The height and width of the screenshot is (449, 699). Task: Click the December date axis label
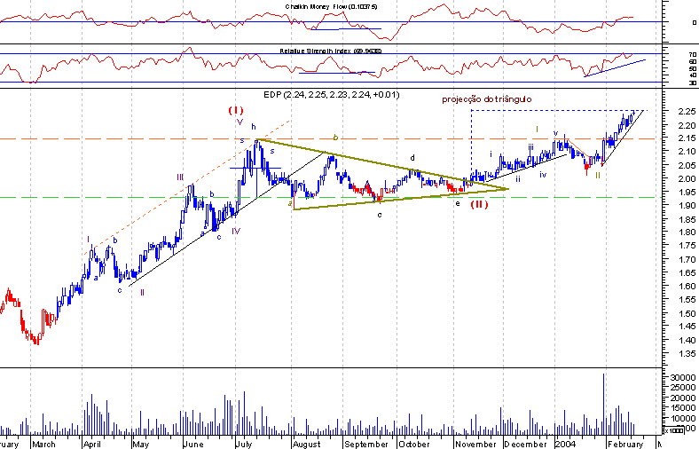click(526, 444)
